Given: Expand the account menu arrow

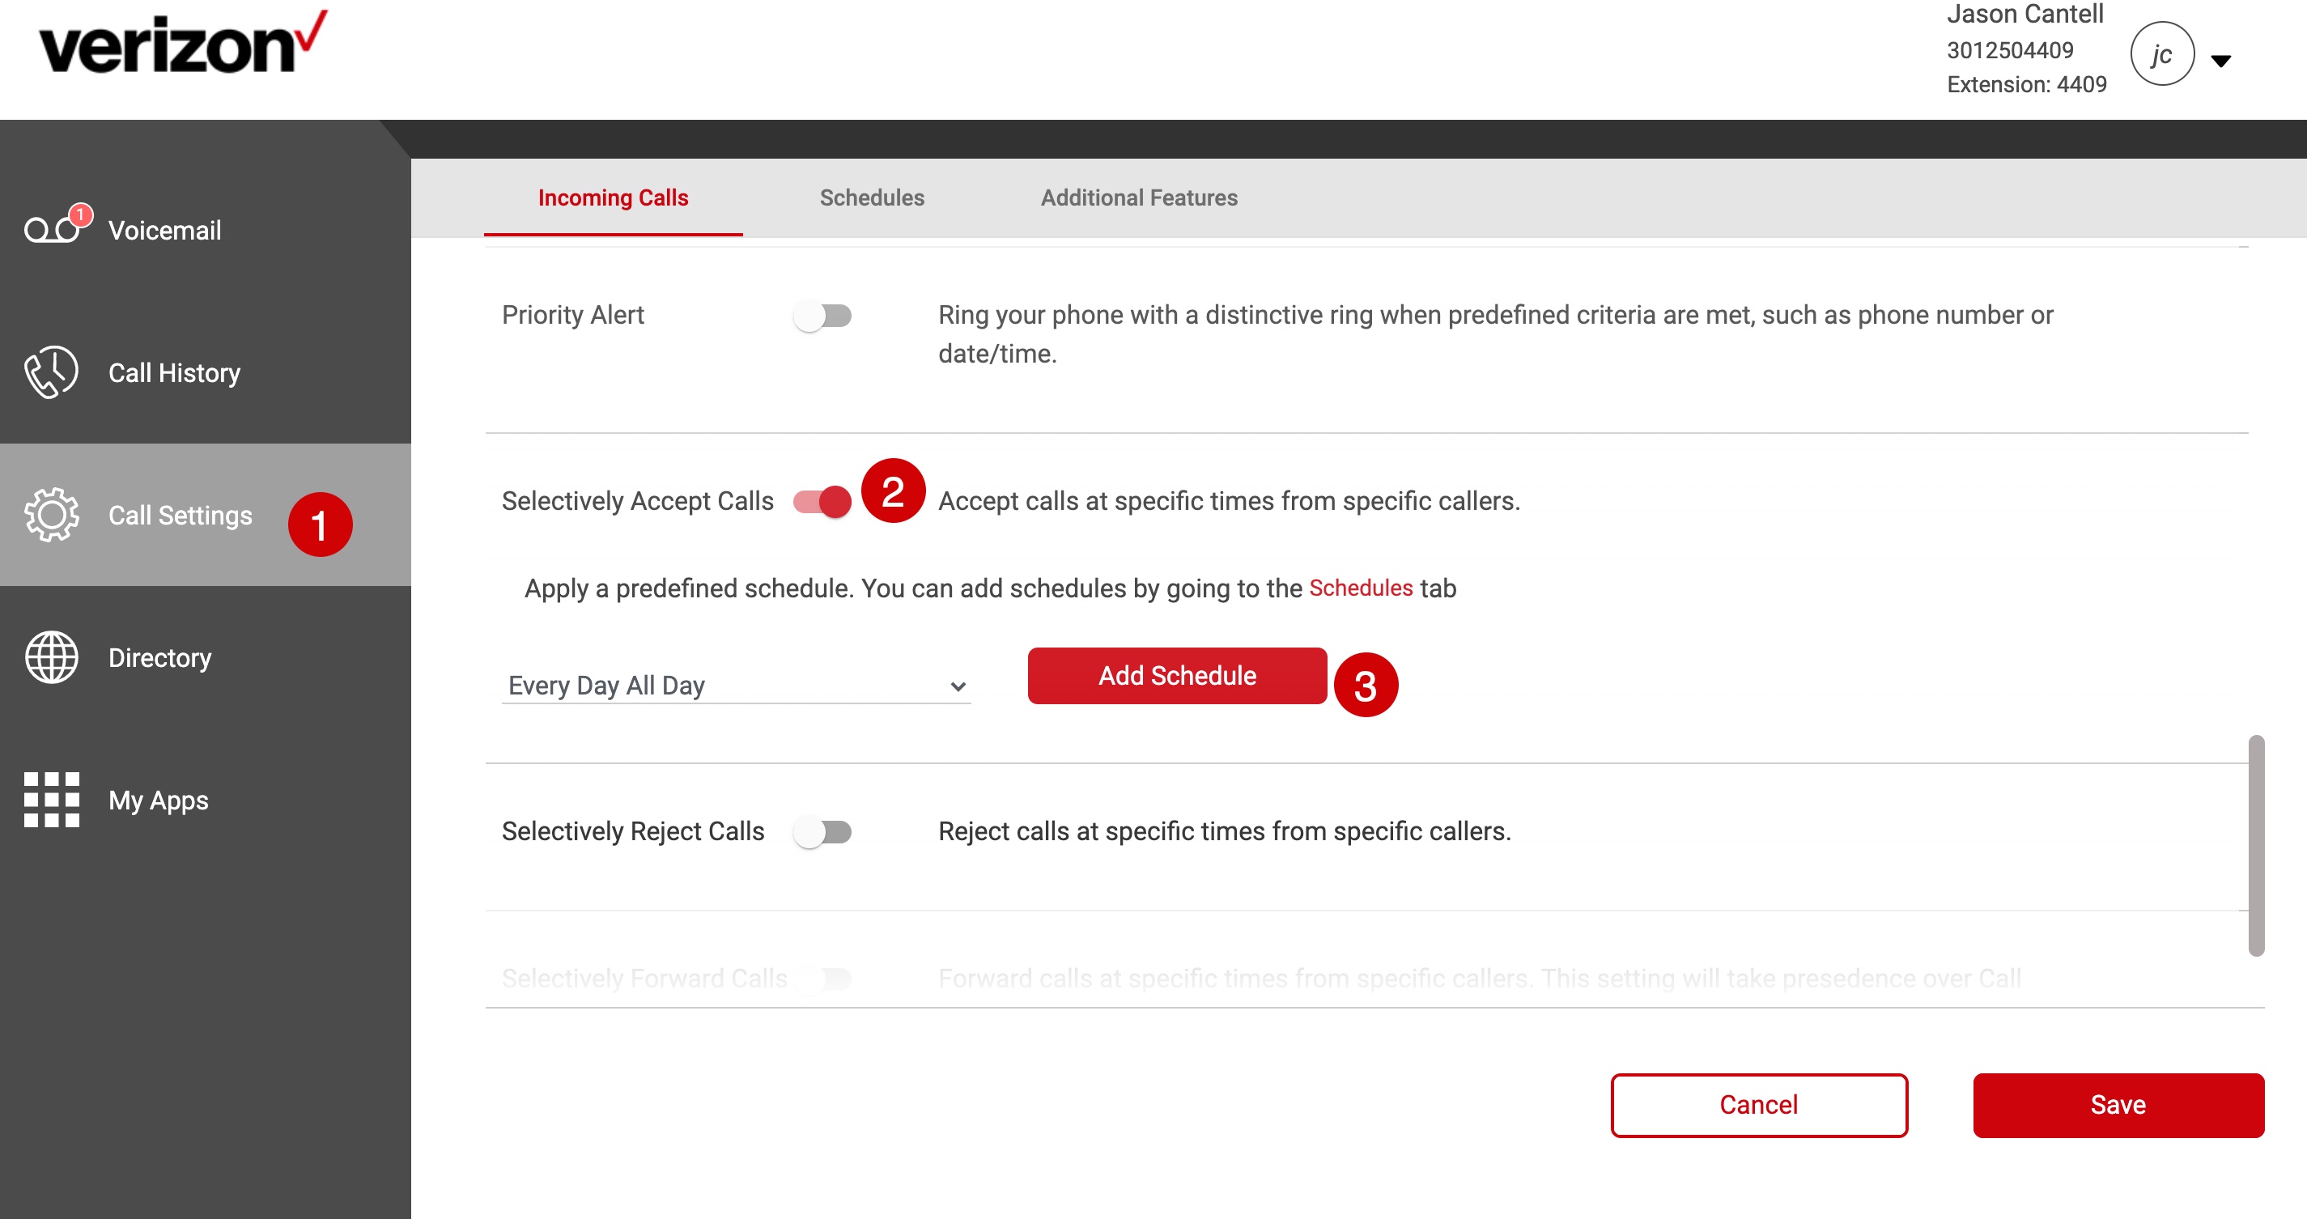Looking at the screenshot, I should tap(2220, 61).
